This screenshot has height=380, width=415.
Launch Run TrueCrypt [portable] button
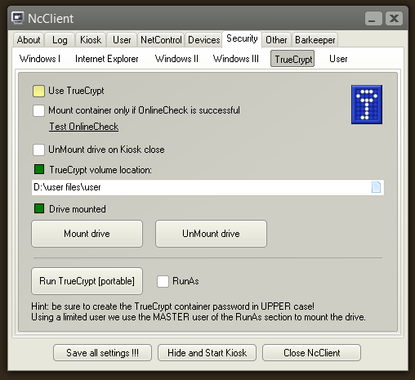pyautogui.click(x=87, y=281)
